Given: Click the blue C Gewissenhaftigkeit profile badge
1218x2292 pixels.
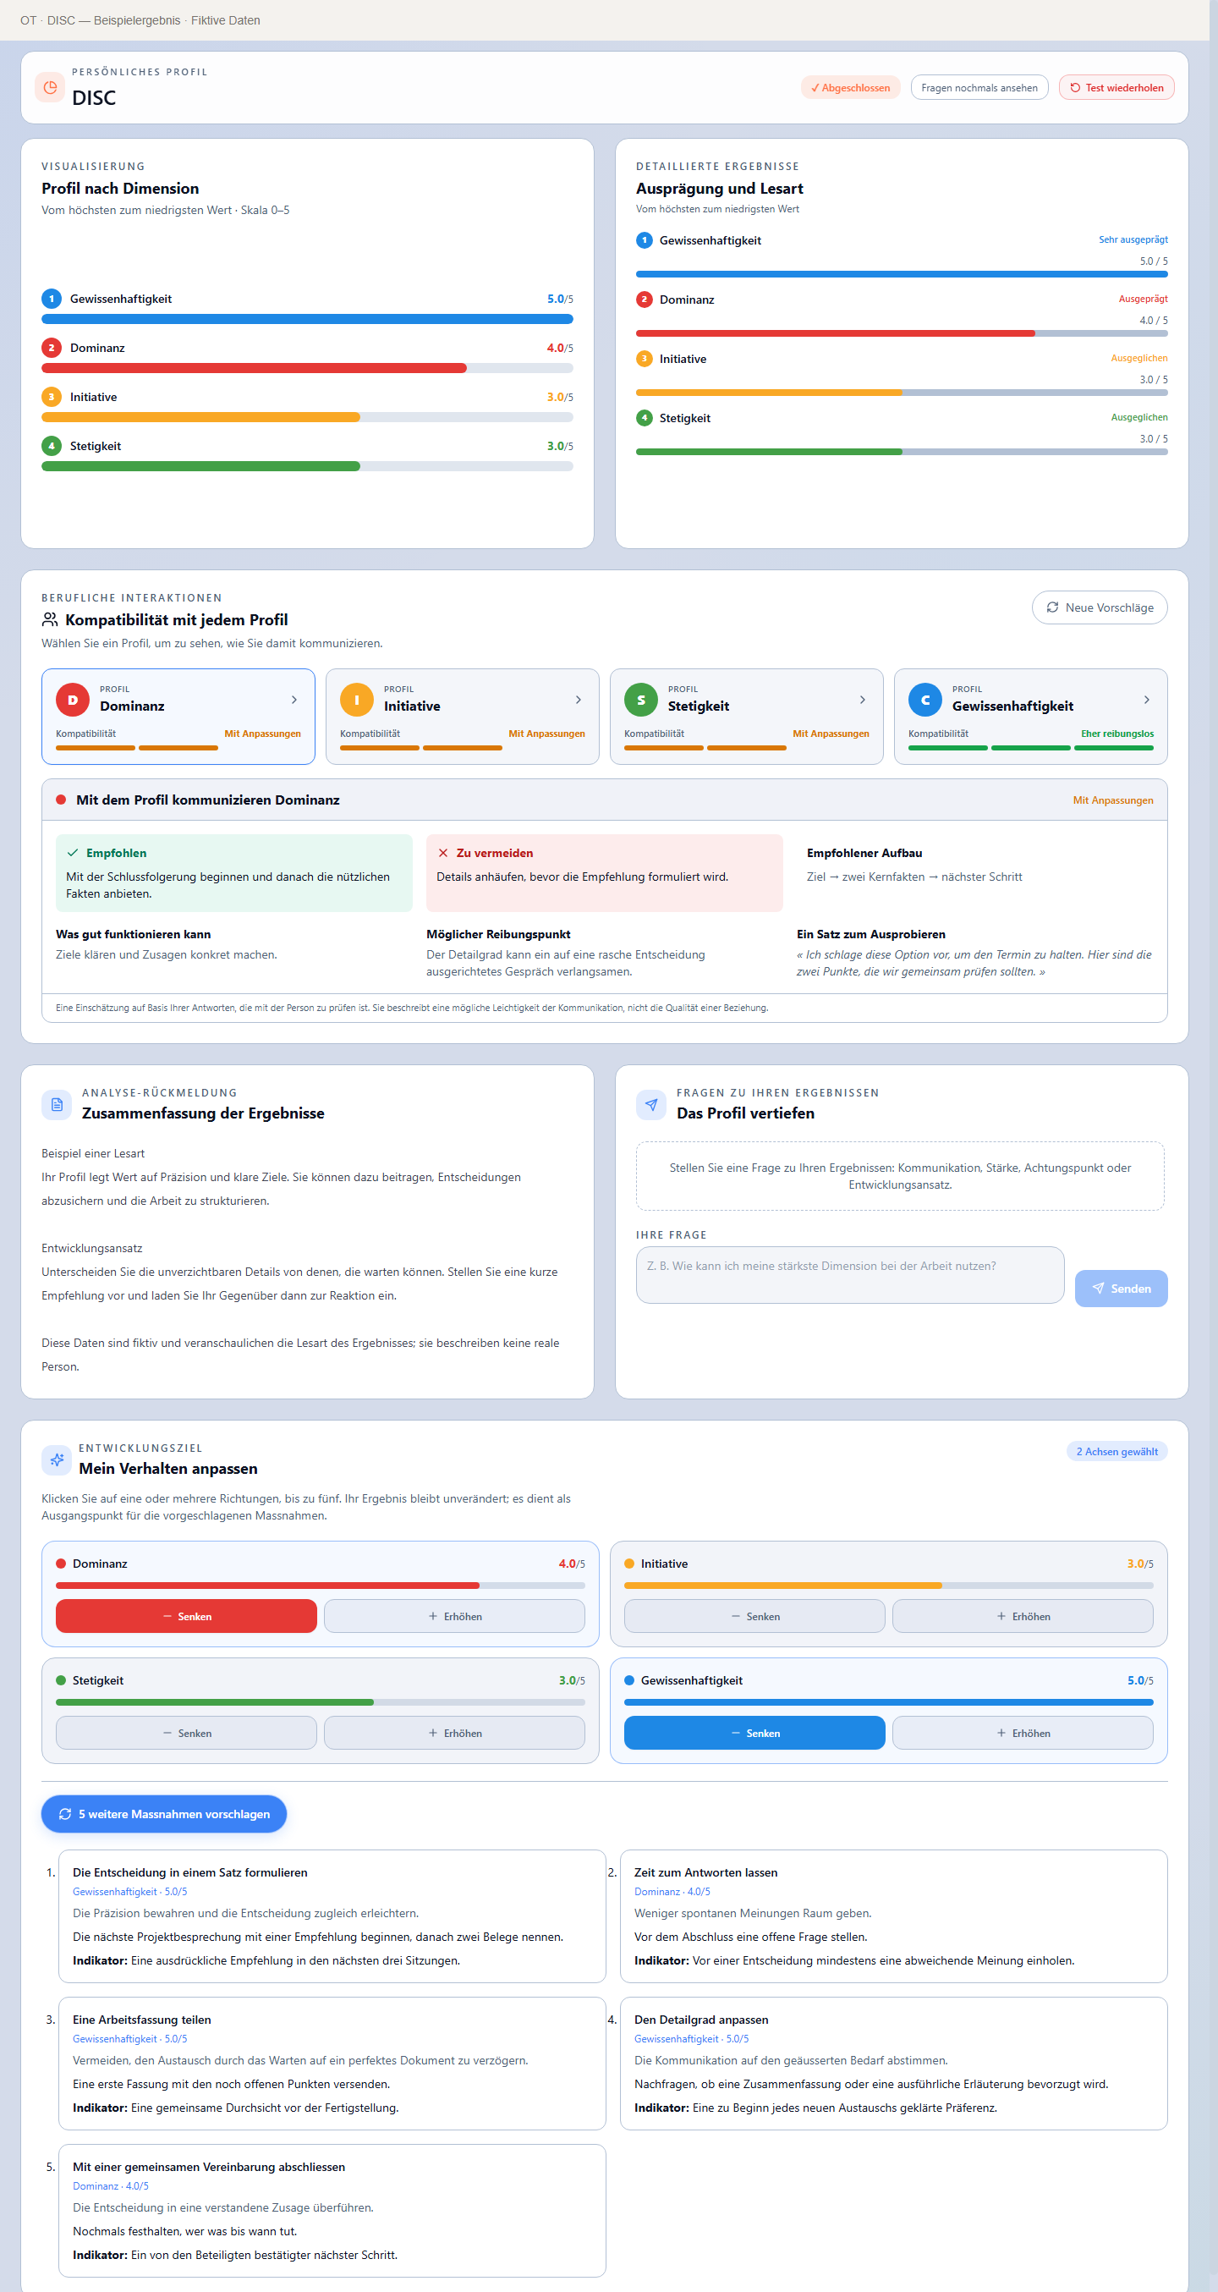Looking at the screenshot, I should (x=924, y=700).
